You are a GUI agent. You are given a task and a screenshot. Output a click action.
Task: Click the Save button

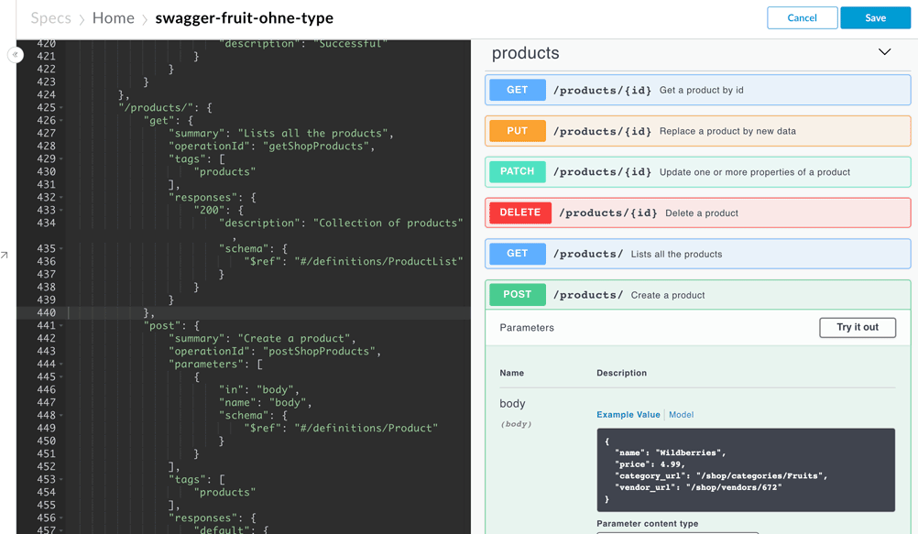click(x=875, y=18)
